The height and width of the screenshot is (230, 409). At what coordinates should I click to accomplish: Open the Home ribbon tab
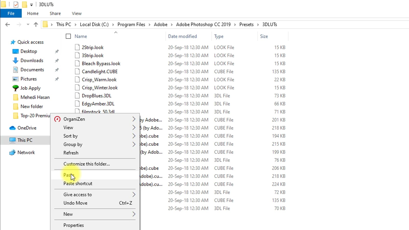[33, 13]
